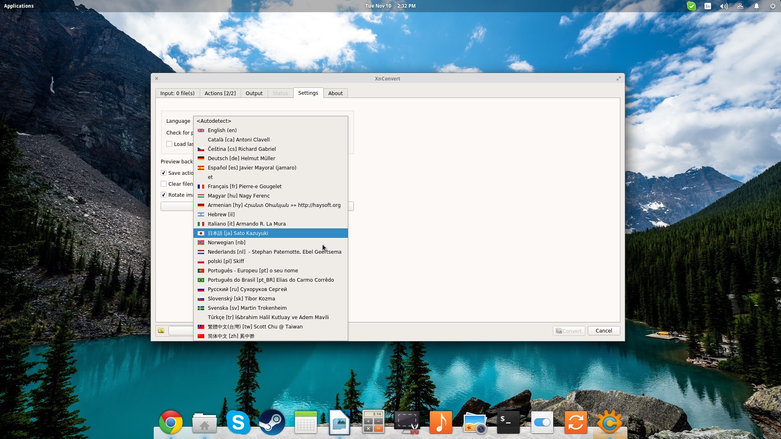Open the Calendar dock icon
Viewport: 781px width, 439px height.
[x=306, y=422]
